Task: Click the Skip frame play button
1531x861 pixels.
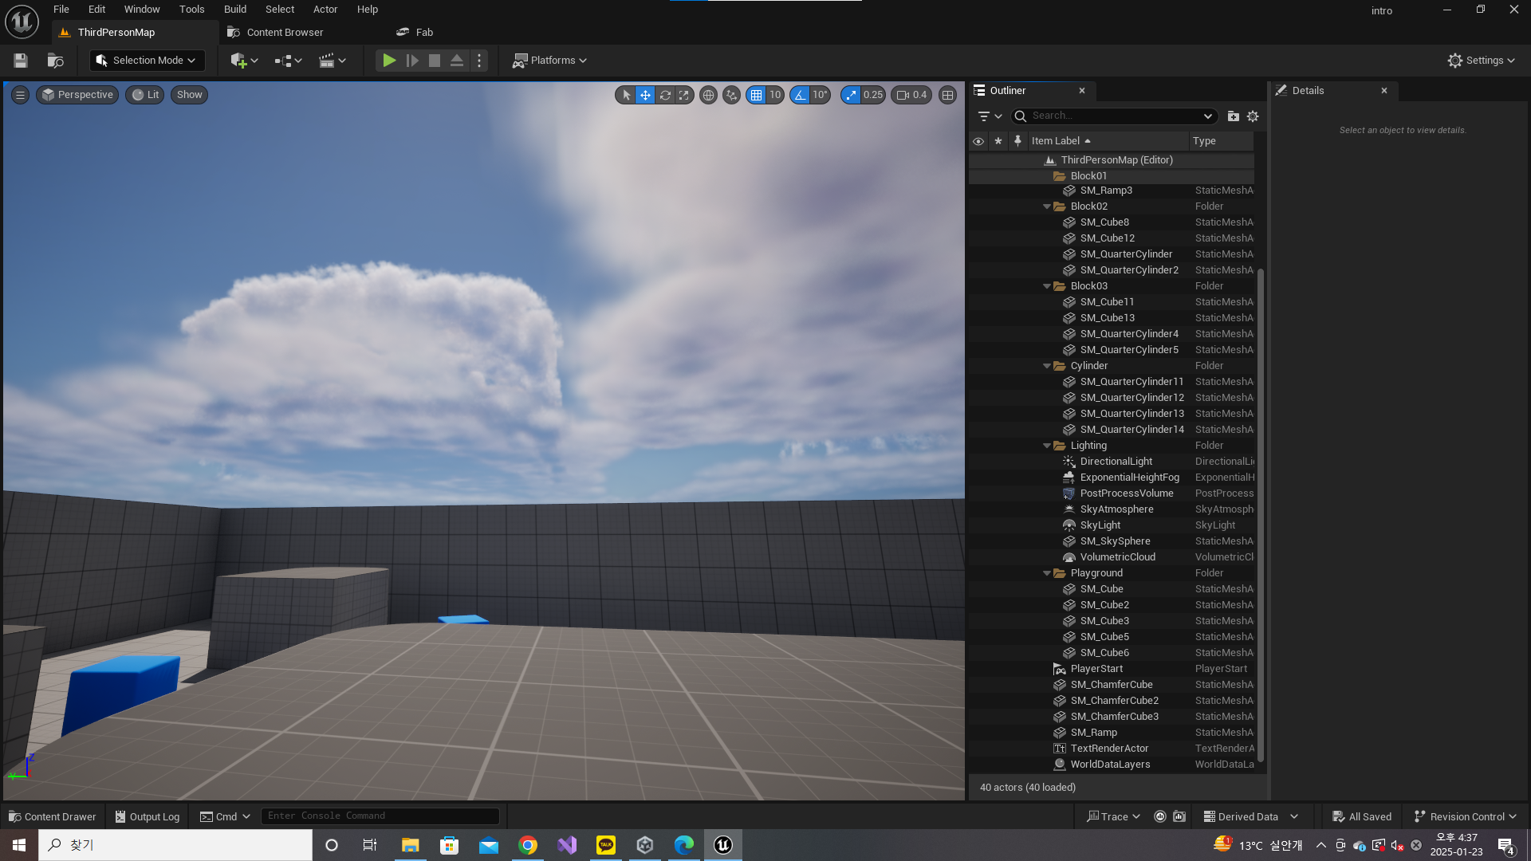Action: coord(412,61)
